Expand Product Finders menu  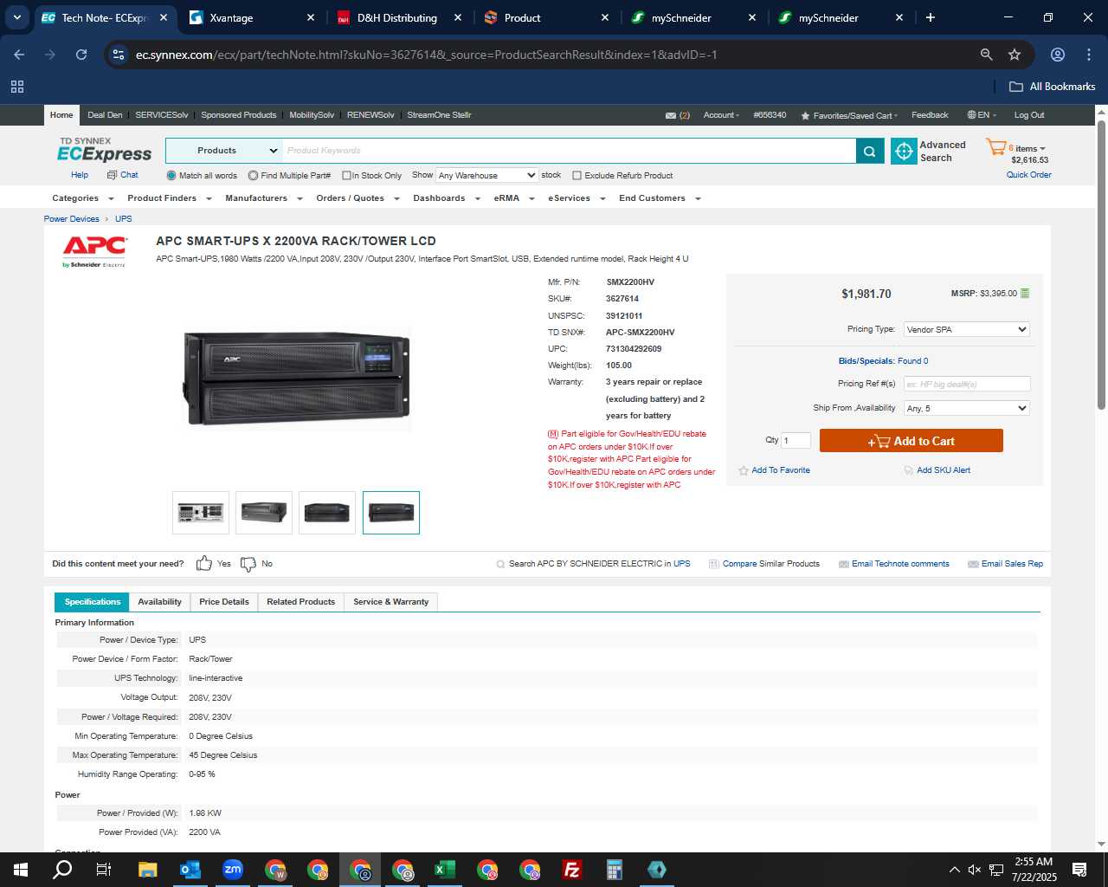170,198
